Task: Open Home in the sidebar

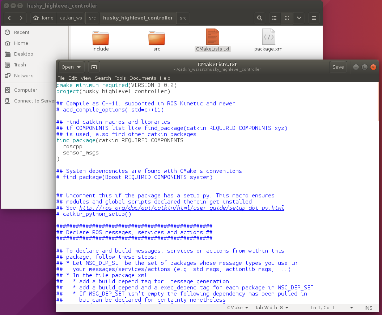Action: click(35, 43)
